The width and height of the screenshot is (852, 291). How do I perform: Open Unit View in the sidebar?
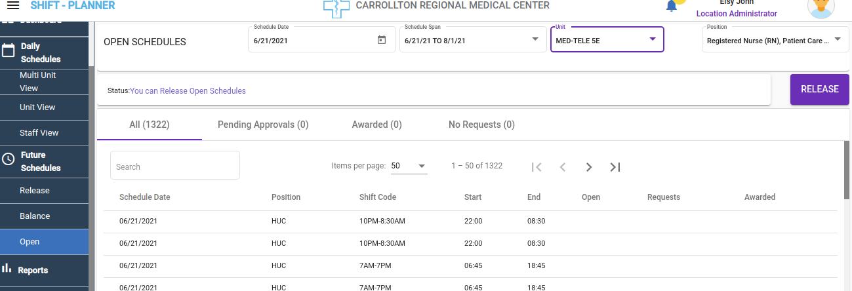click(37, 107)
